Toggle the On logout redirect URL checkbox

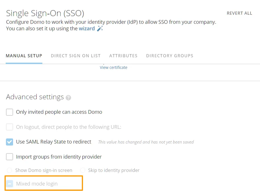(x=10, y=127)
